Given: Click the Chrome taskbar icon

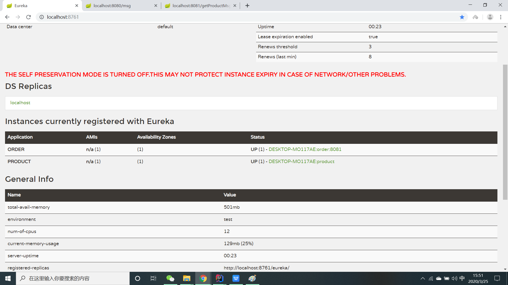Looking at the screenshot, I should (203, 278).
